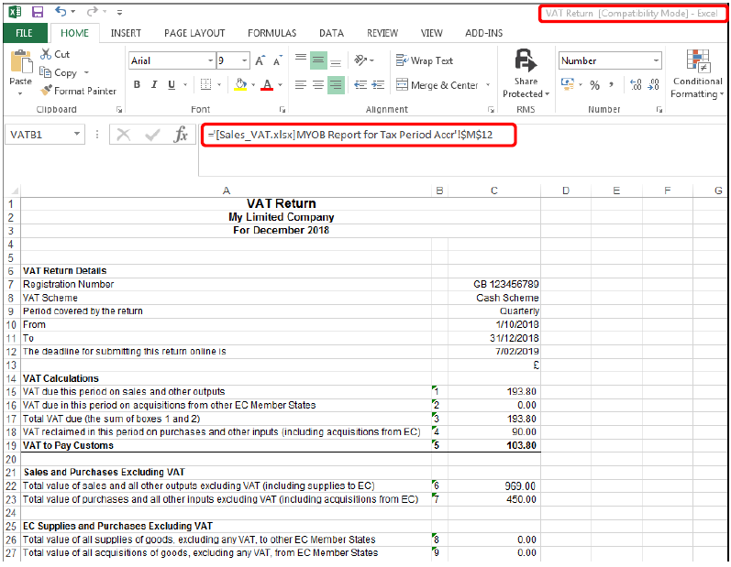The image size is (731, 567).
Task: Select row 19 header
Action: (11, 445)
